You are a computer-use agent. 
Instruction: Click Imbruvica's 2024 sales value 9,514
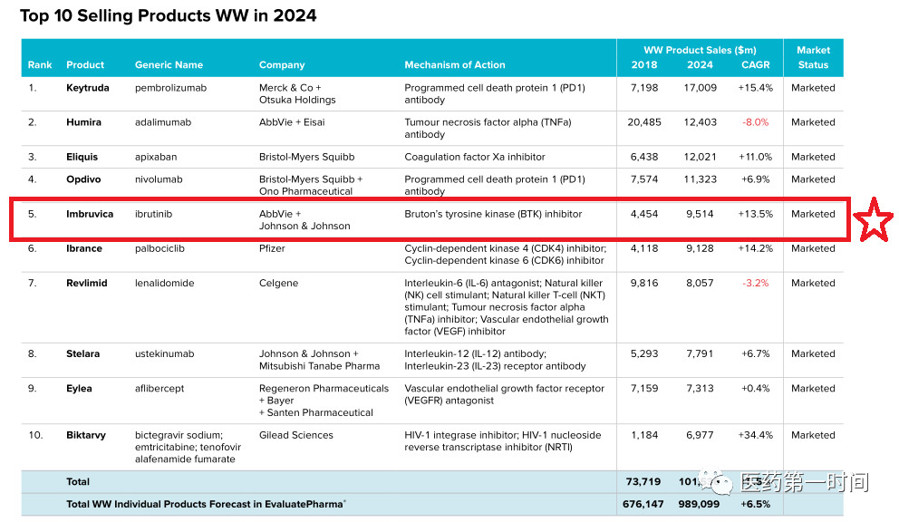point(700,214)
